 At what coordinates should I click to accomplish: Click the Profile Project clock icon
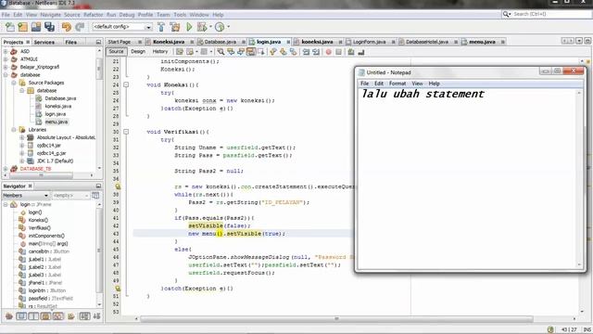coord(220,27)
